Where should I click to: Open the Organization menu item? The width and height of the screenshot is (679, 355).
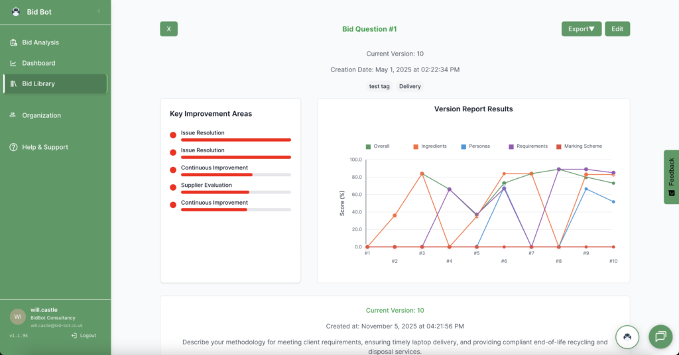pyautogui.click(x=41, y=115)
